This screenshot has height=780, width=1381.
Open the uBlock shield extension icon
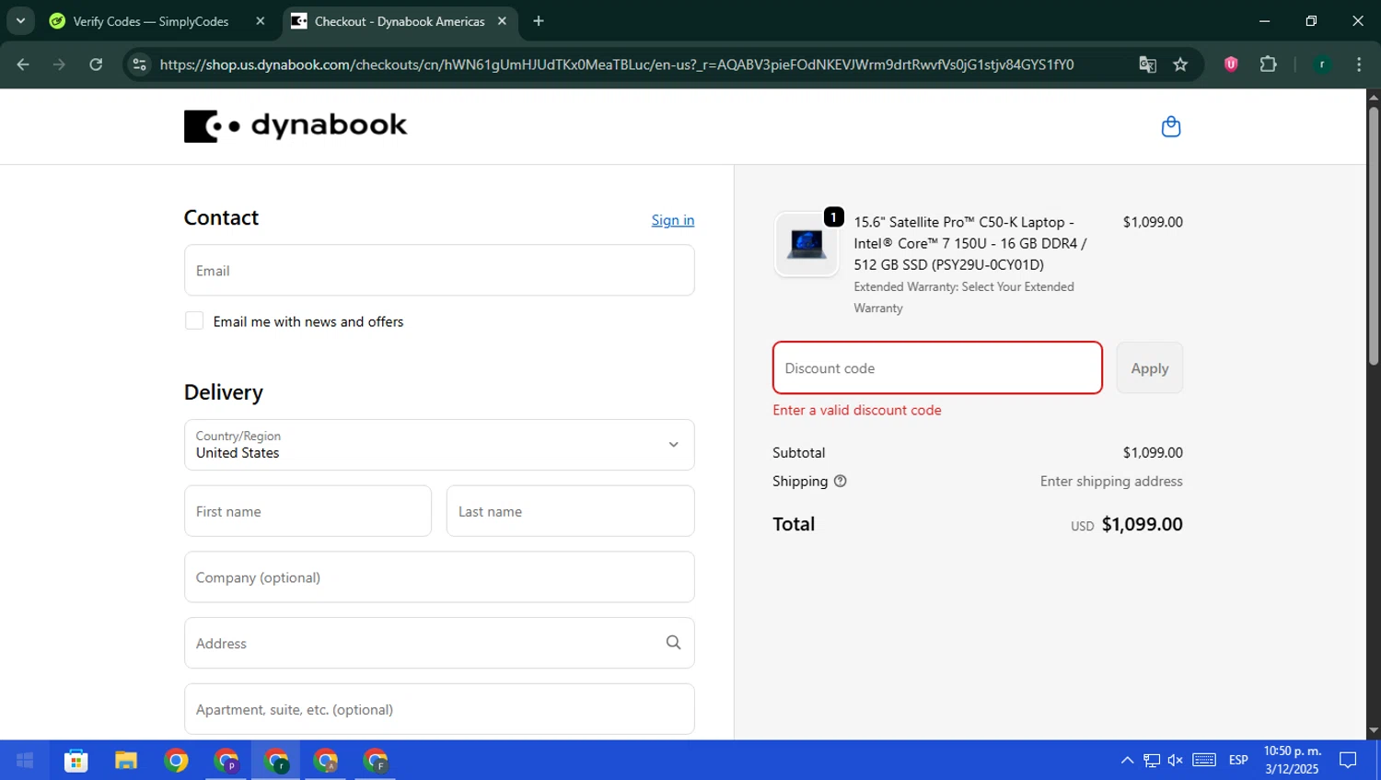click(x=1231, y=64)
